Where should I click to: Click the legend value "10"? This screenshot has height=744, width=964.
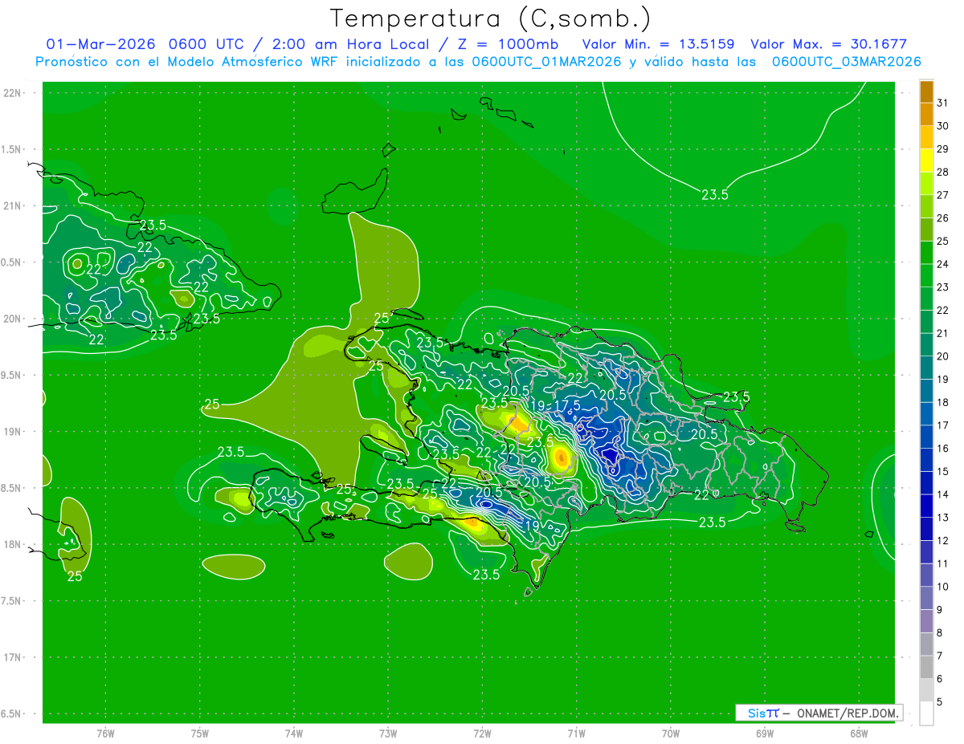pyautogui.click(x=943, y=587)
